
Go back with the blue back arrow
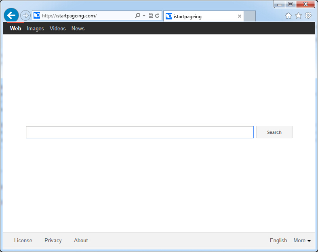pos(11,15)
